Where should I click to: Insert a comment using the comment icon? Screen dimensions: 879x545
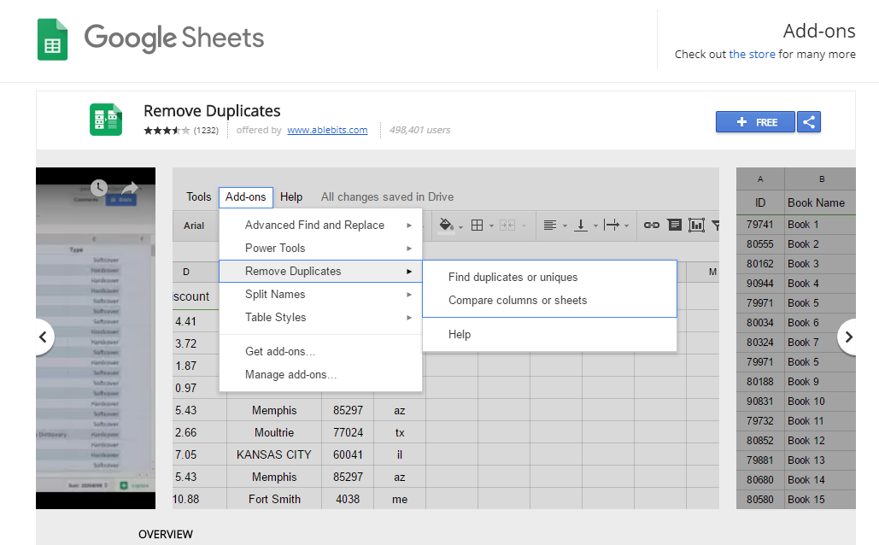click(x=674, y=226)
